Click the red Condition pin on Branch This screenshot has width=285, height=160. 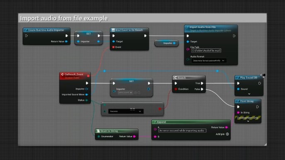point(176,89)
